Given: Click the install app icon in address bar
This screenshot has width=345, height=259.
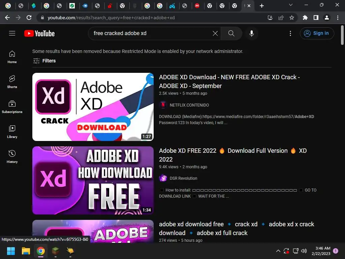Looking at the screenshot, I should tap(270, 18).
